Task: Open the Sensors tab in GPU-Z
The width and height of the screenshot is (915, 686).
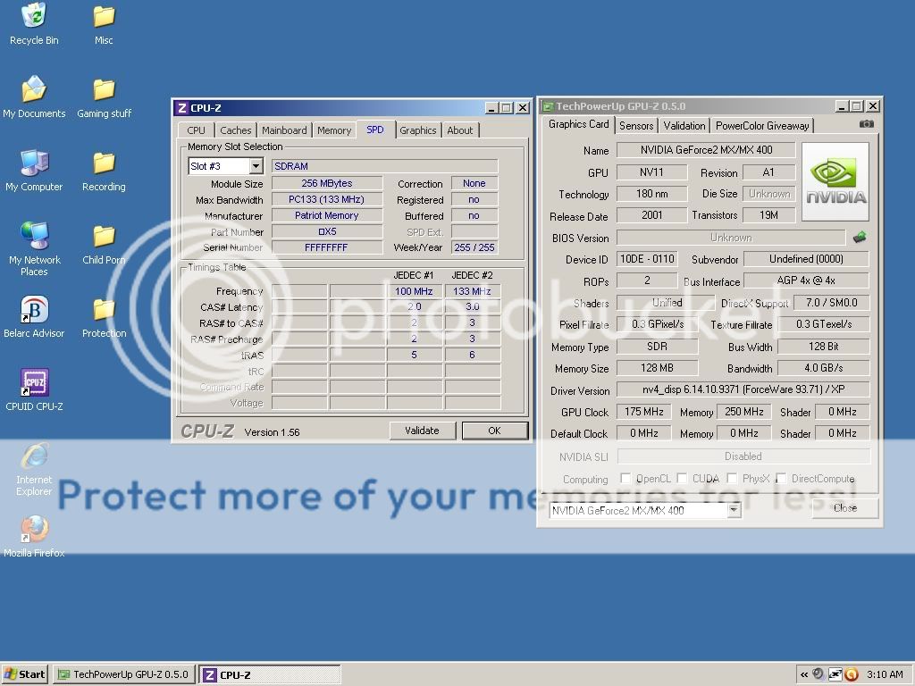Action: point(636,126)
